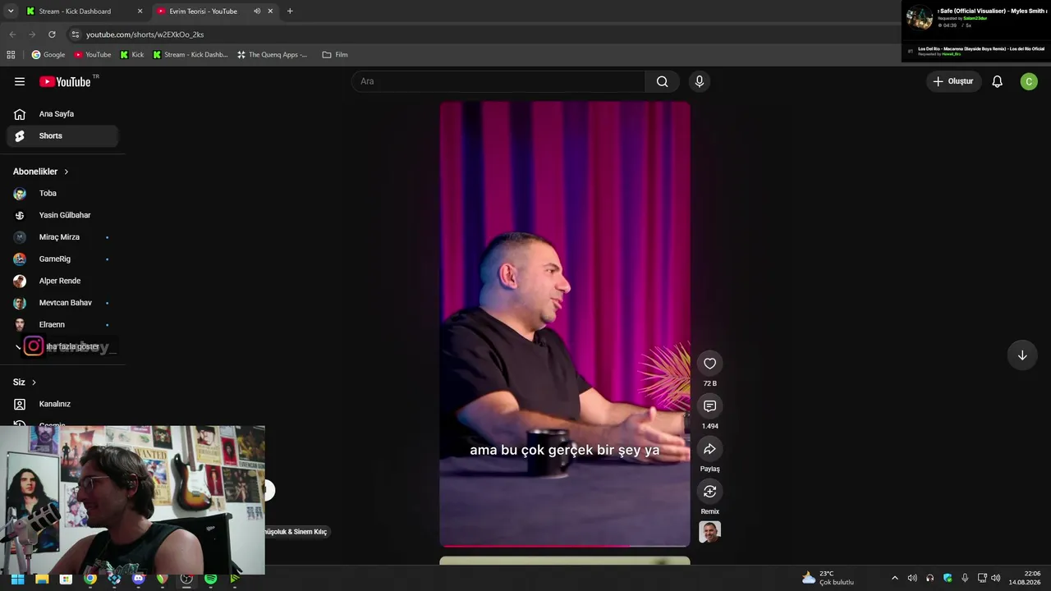Open OBS Studio from the taskbar
Image resolution: width=1051 pixels, height=591 pixels.
186,579
